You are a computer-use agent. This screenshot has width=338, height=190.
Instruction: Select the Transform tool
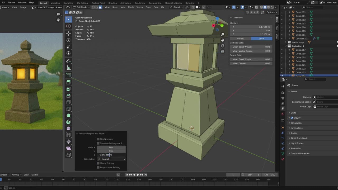pyautogui.click(x=68, y=53)
